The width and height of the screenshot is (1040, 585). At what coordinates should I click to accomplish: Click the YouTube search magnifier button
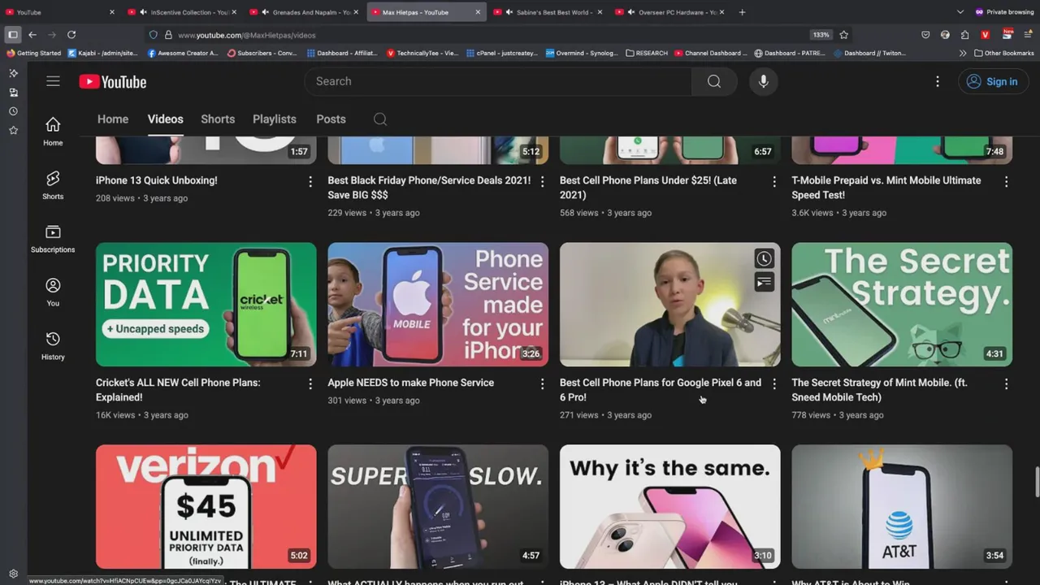tap(714, 81)
